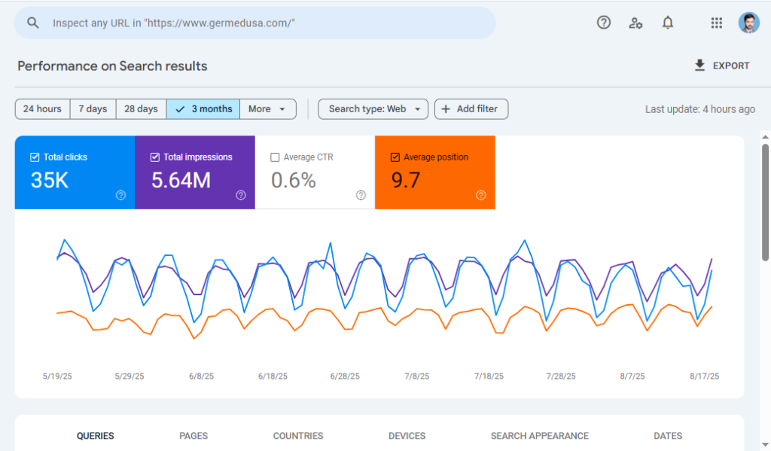Switch to the Pages tab
The image size is (771, 451).
194,436
